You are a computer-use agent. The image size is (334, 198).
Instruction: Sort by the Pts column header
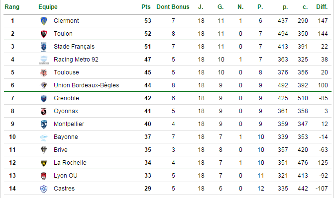tap(146, 7)
